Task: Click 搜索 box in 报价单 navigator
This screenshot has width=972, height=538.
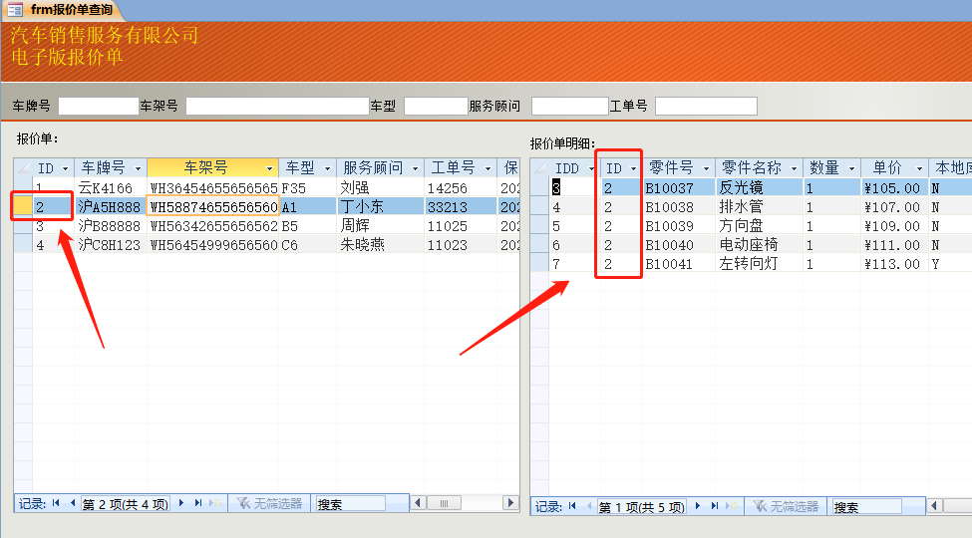Action: pyautogui.click(x=350, y=504)
